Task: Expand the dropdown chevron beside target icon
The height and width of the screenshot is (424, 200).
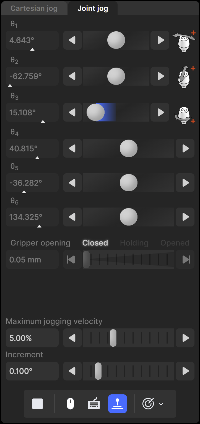Action: [161, 404]
